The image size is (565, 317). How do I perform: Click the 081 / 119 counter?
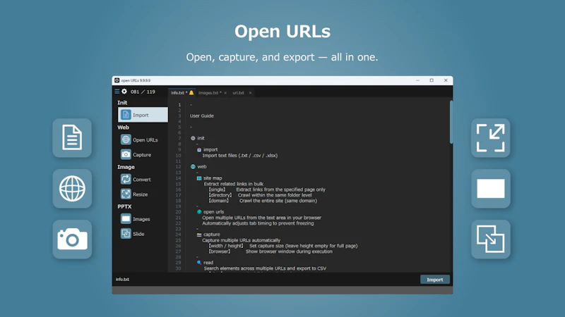(143, 92)
